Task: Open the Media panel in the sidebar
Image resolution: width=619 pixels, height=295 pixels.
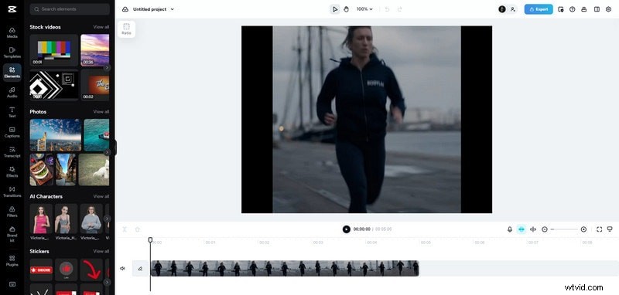Action: 12,32
